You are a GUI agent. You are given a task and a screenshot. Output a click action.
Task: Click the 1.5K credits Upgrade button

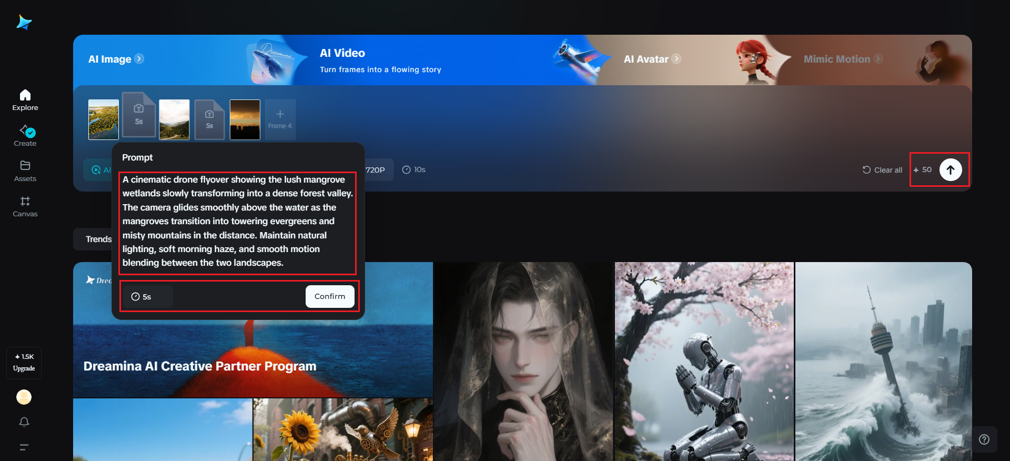(24, 363)
